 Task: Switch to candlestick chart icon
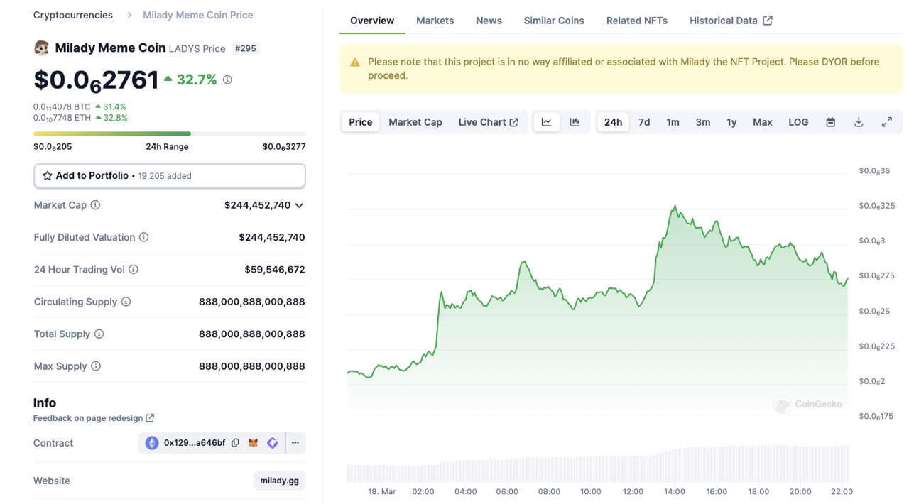(x=575, y=122)
